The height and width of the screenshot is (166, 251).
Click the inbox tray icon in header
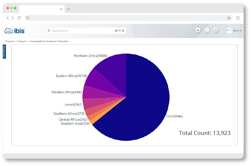click(x=198, y=30)
